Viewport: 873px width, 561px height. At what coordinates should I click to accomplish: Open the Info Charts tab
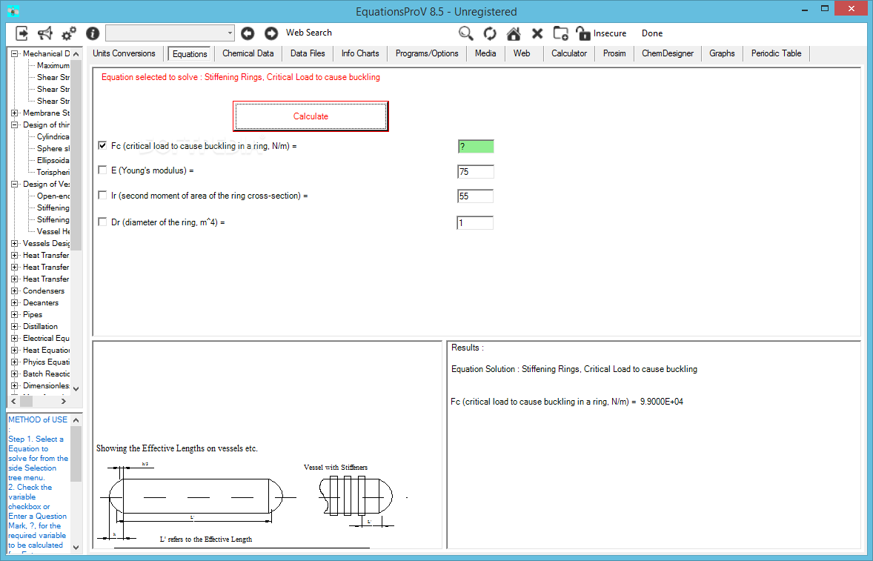click(360, 53)
